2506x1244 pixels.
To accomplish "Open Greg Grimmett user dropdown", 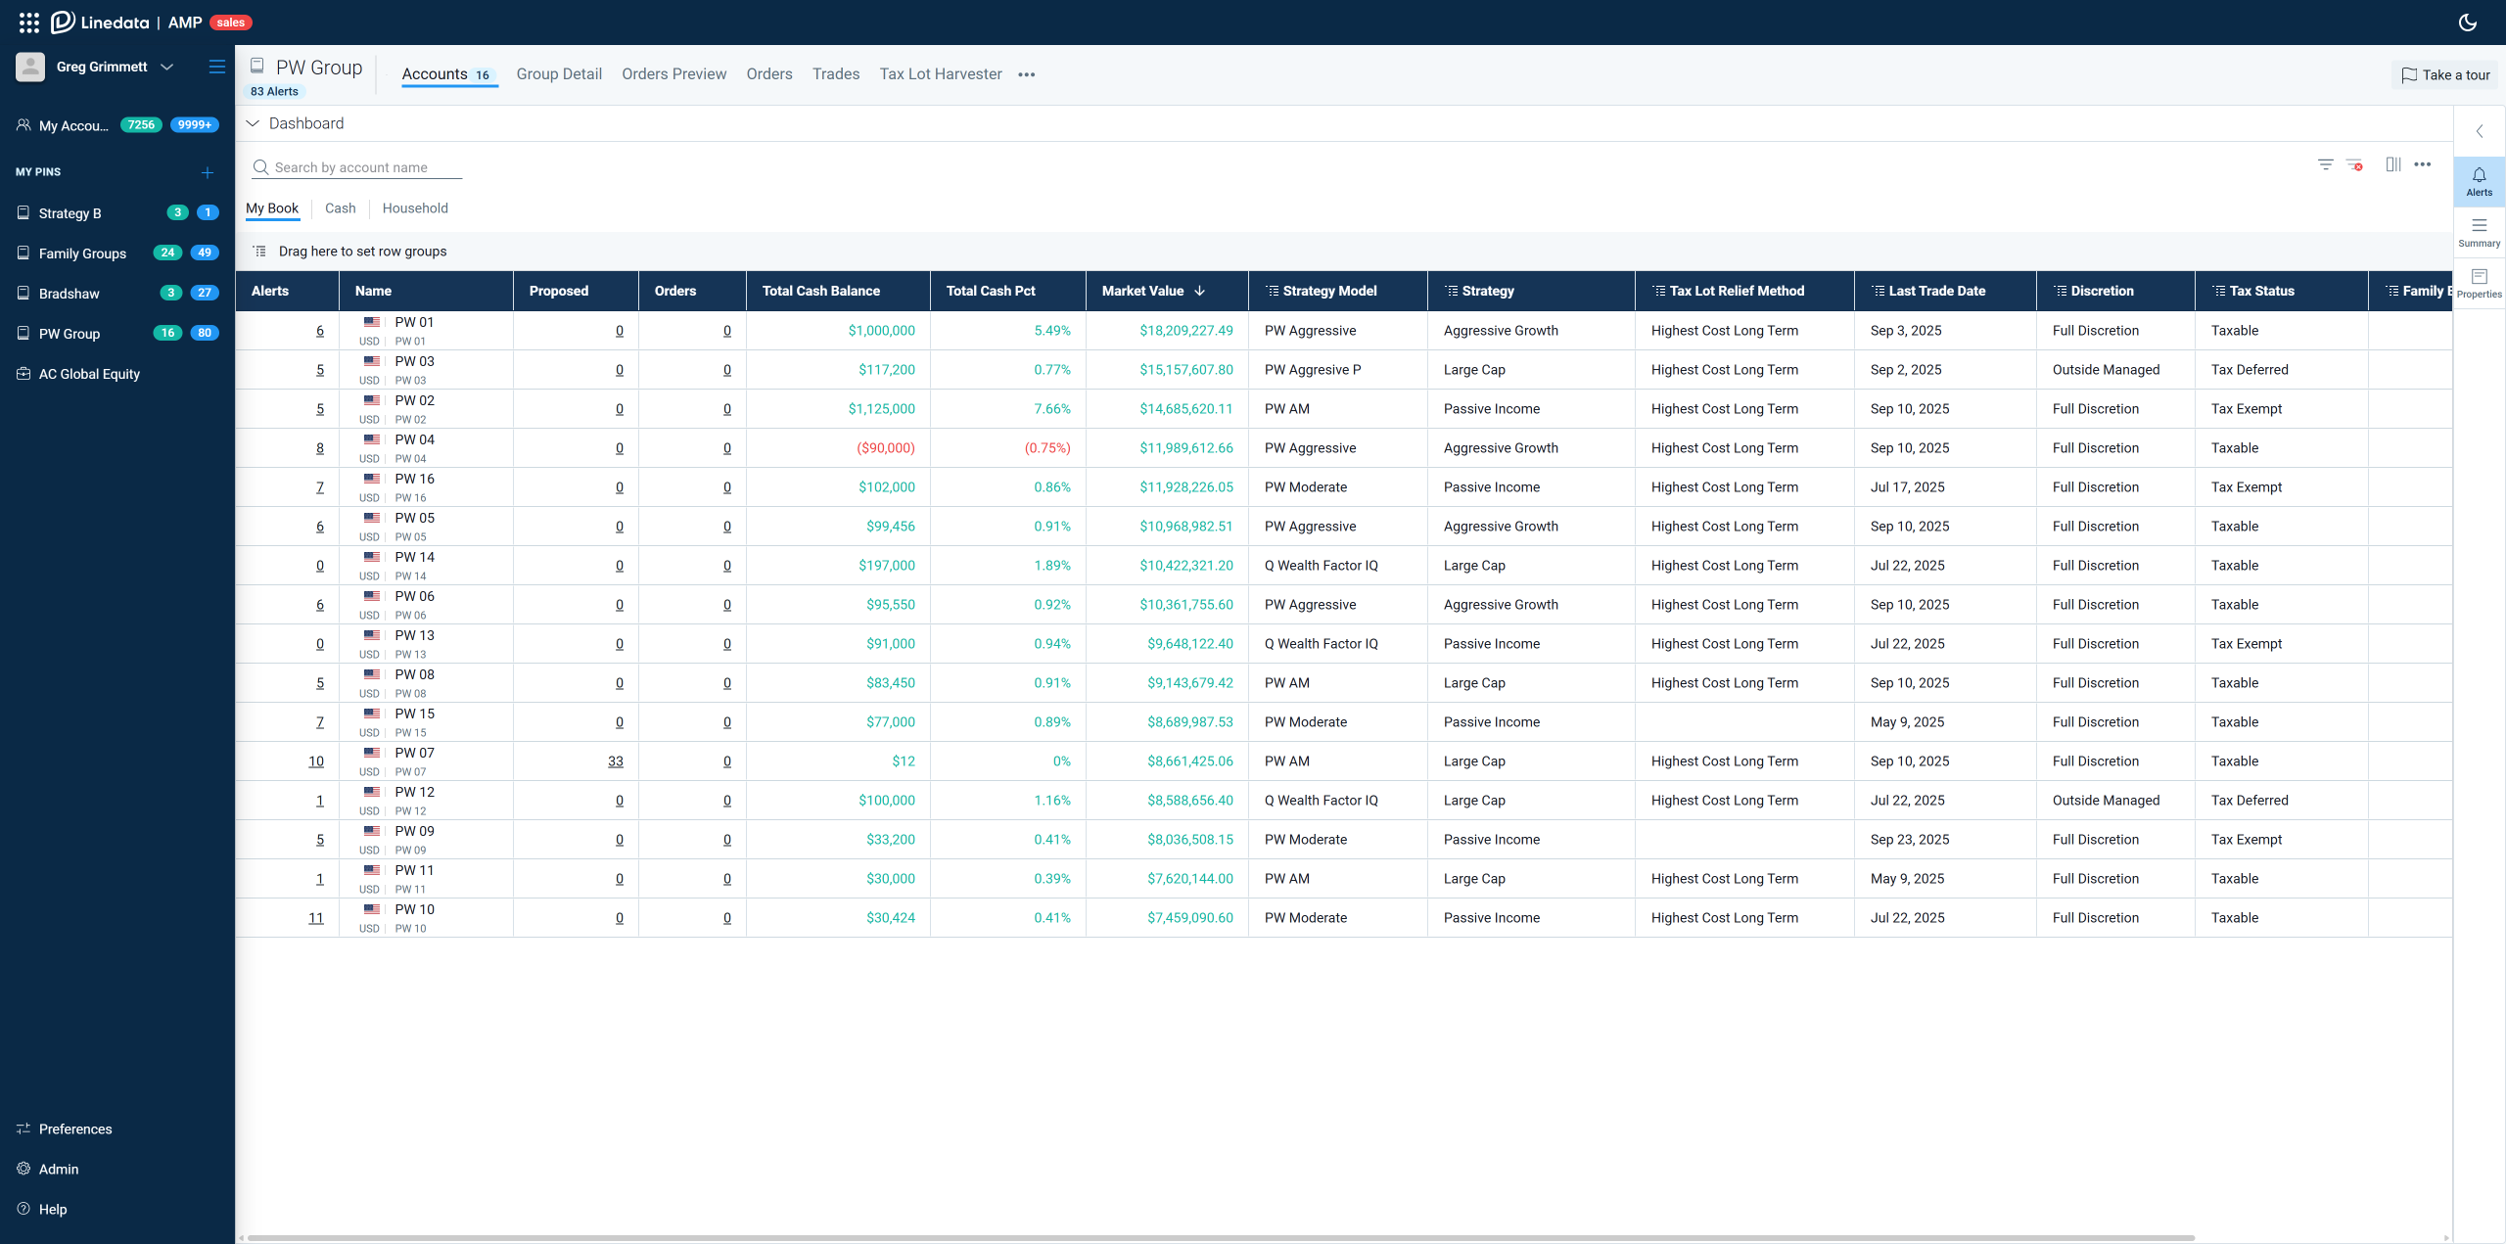I will click(x=166, y=67).
